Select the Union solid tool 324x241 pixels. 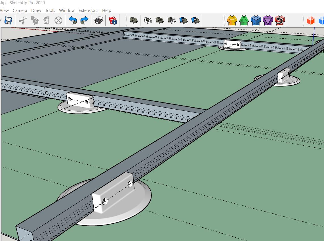tap(159, 20)
